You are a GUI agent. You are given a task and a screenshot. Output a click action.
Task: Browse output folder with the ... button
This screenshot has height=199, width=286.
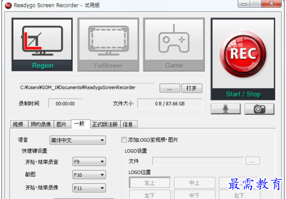169,88
